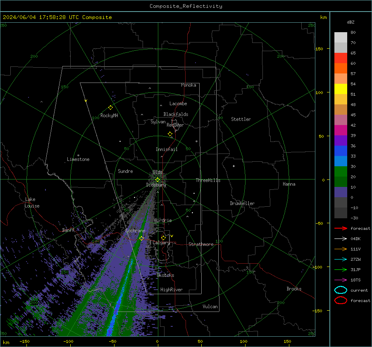This screenshot has height=347, width=372.
Task: Click the Innisfail map label
Action: point(167,149)
